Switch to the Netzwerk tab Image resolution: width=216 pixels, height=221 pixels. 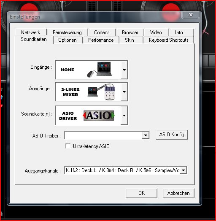pyautogui.click(x=31, y=32)
